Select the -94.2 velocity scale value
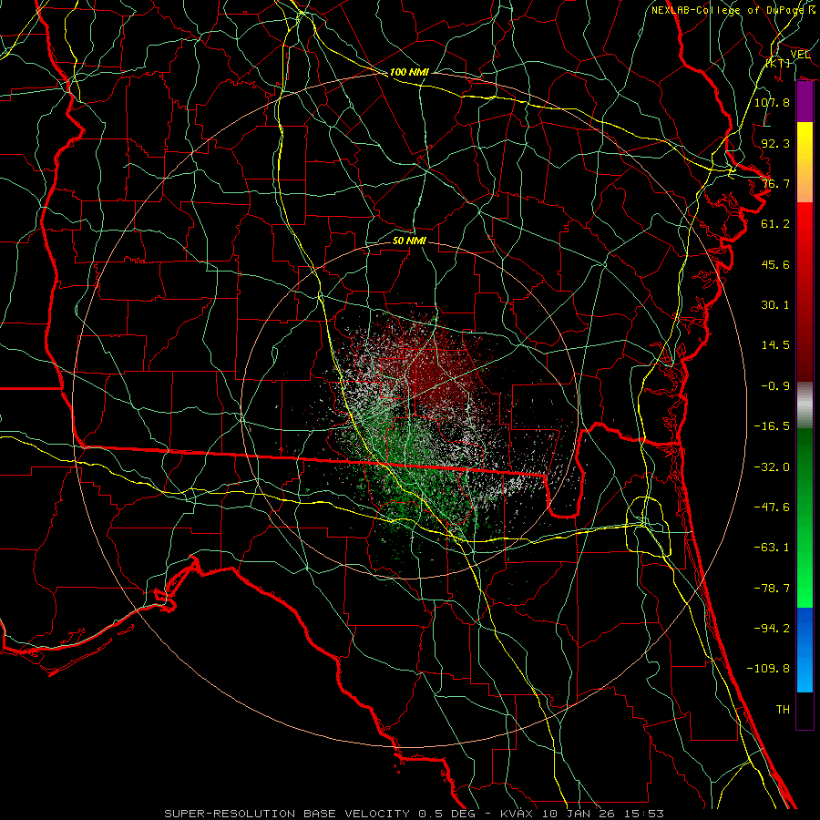The image size is (820, 820). [x=772, y=629]
